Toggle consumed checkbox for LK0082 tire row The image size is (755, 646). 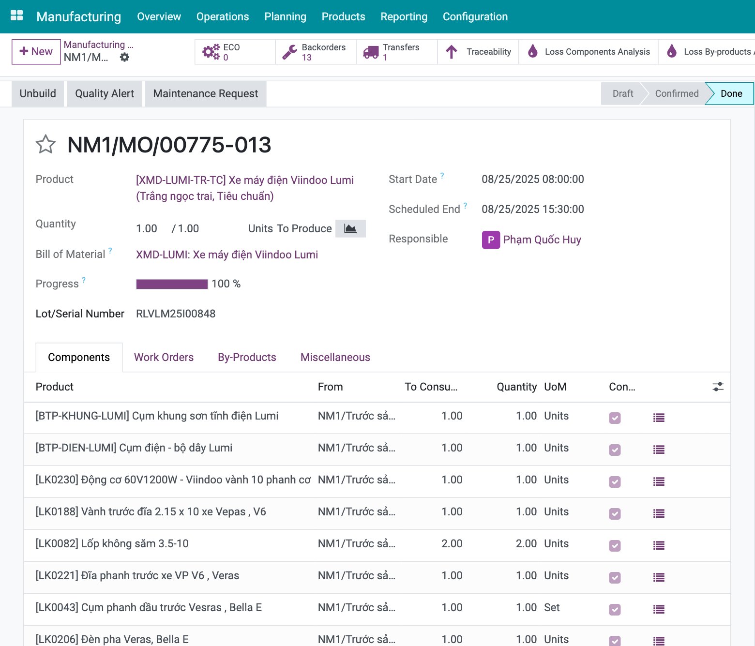[x=615, y=545]
